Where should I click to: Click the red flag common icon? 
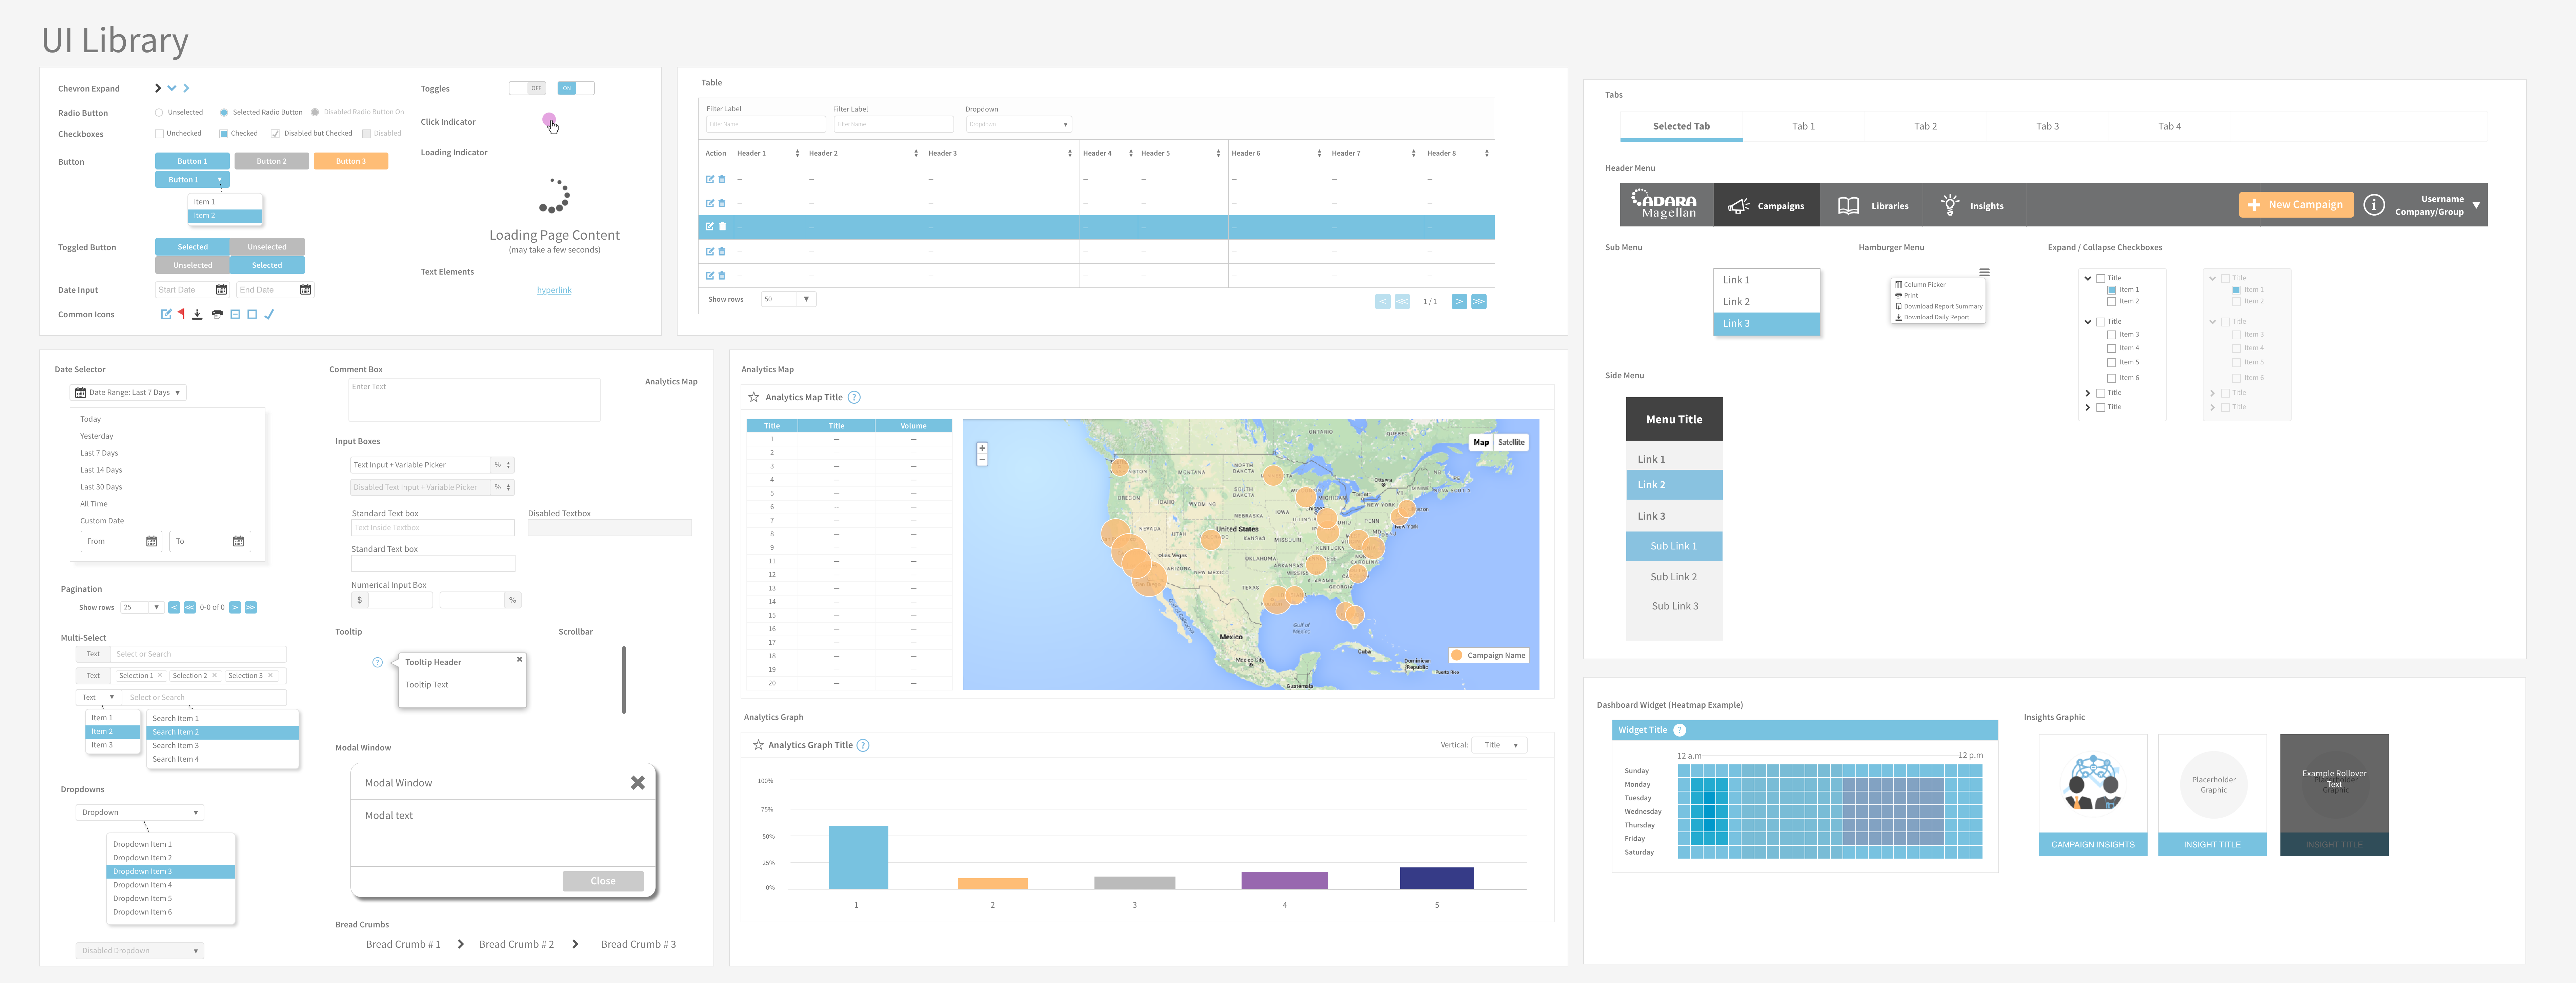click(x=181, y=314)
